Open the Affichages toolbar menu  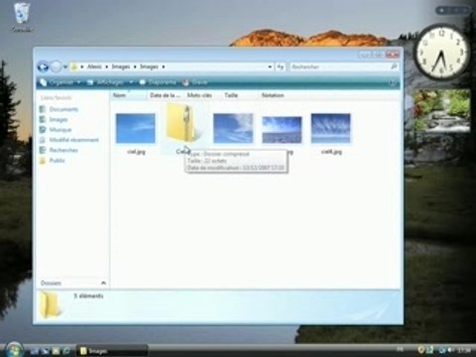[x=106, y=82]
